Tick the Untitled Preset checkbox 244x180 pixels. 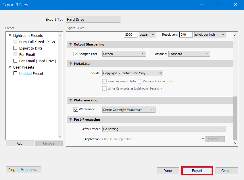[x=16, y=74]
